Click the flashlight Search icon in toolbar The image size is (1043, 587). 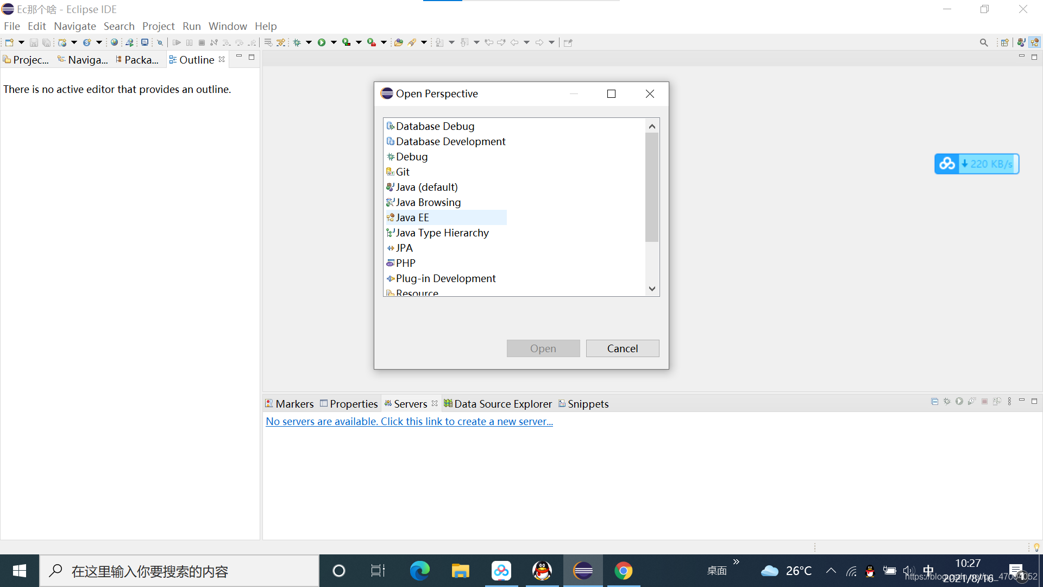pos(412,42)
